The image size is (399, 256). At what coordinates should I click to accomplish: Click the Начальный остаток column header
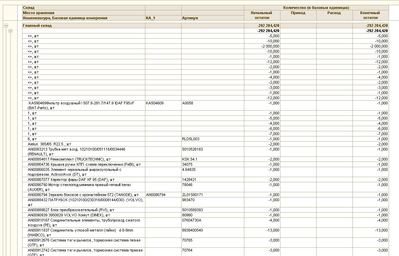(x=262, y=15)
